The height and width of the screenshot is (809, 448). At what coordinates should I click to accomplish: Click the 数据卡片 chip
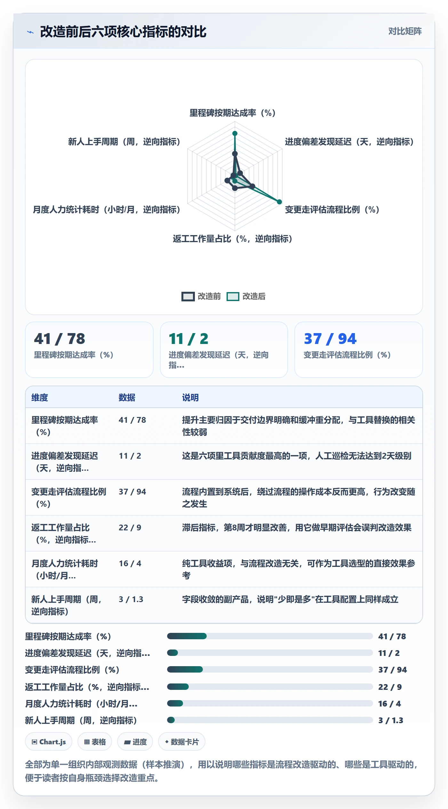pyautogui.click(x=182, y=742)
